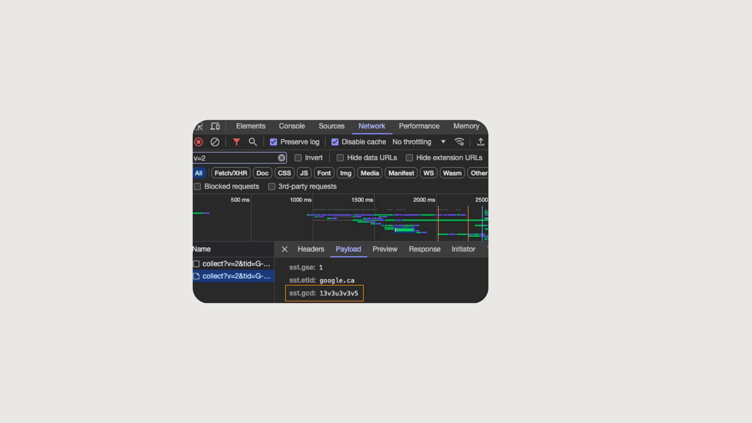Toggle device toolbar icon
The width and height of the screenshot is (752, 423).
215,126
